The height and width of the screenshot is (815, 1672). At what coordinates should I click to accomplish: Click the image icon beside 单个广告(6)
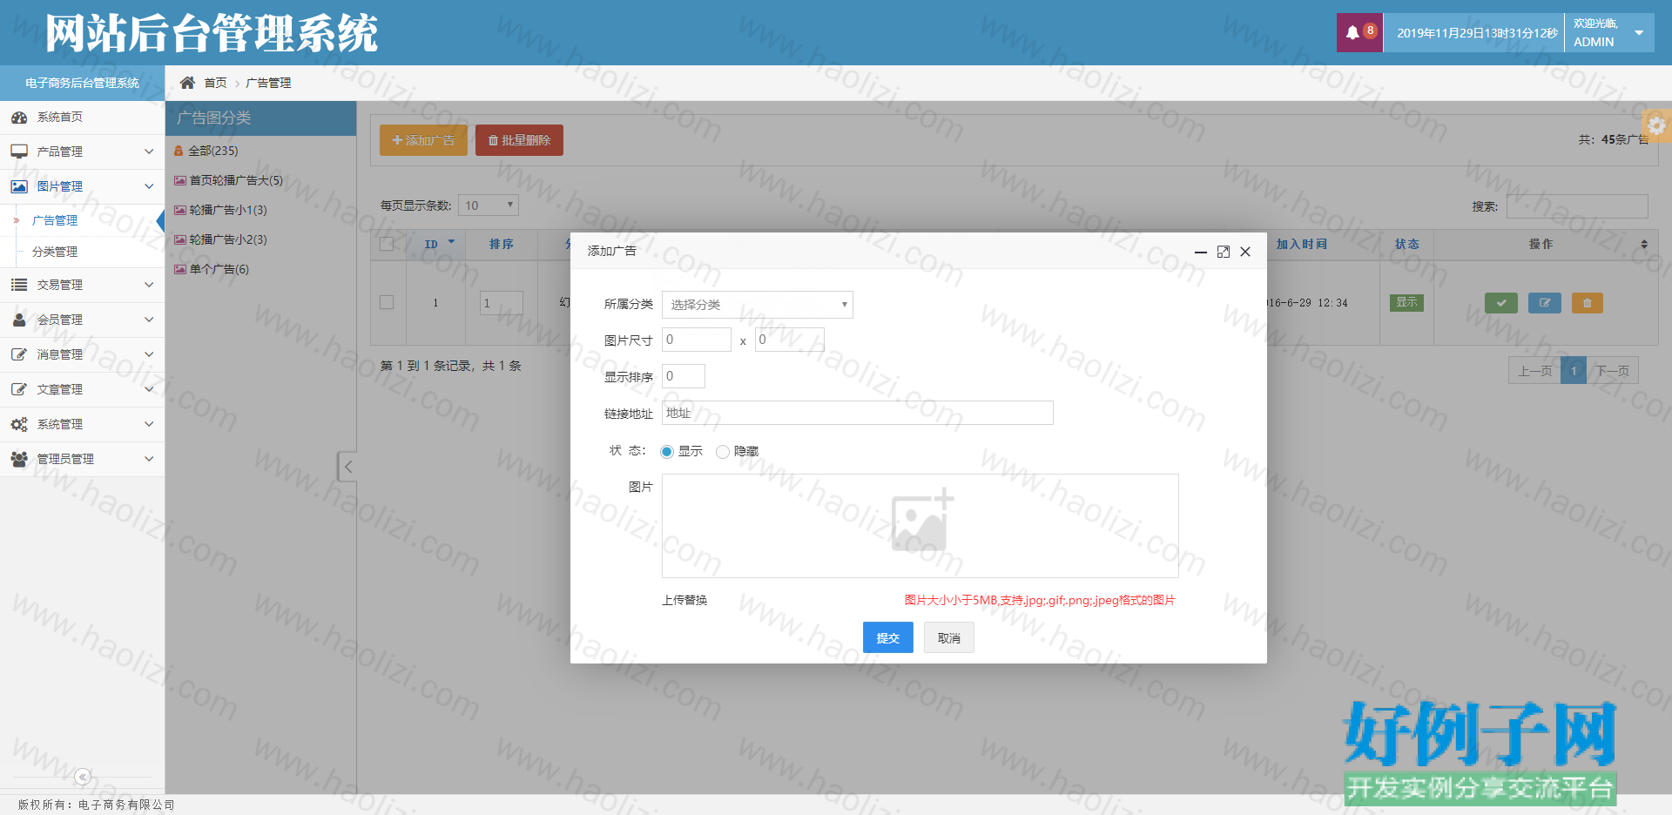click(x=180, y=269)
